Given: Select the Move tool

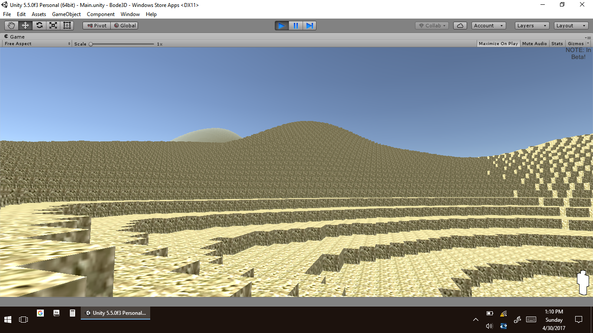Looking at the screenshot, I should click(25, 26).
